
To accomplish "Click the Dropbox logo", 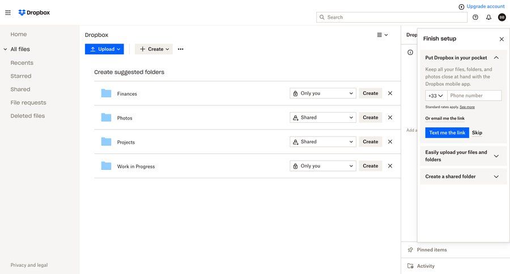I will (x=34, y=12).
